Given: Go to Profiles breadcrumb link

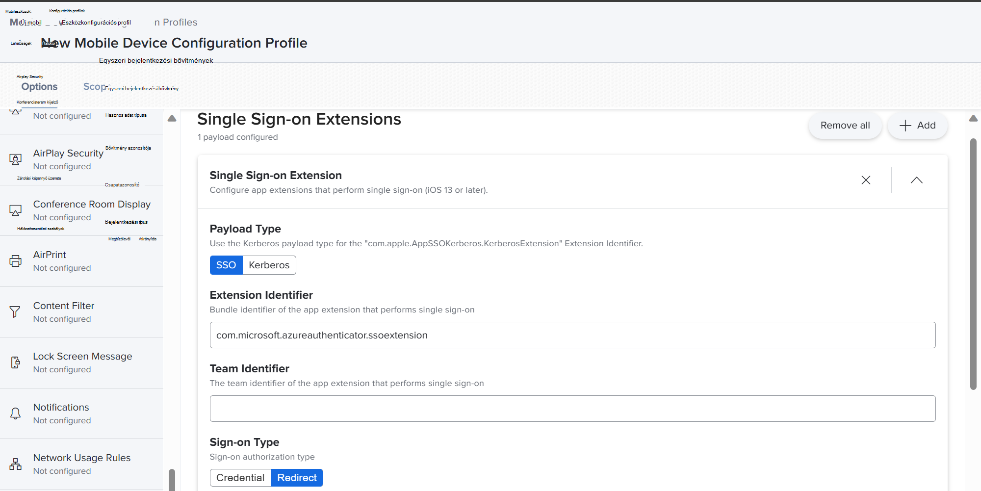Looking at the screenshot, I should coord(176,22).
